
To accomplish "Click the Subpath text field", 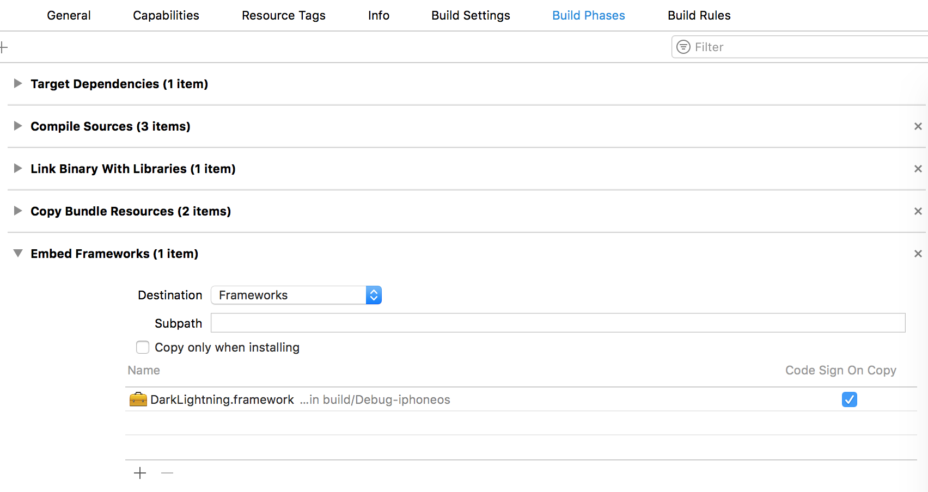I will point(558,323).
